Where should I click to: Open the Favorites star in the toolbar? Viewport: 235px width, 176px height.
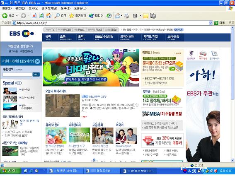pyautogui.click(x=78, y=16)
